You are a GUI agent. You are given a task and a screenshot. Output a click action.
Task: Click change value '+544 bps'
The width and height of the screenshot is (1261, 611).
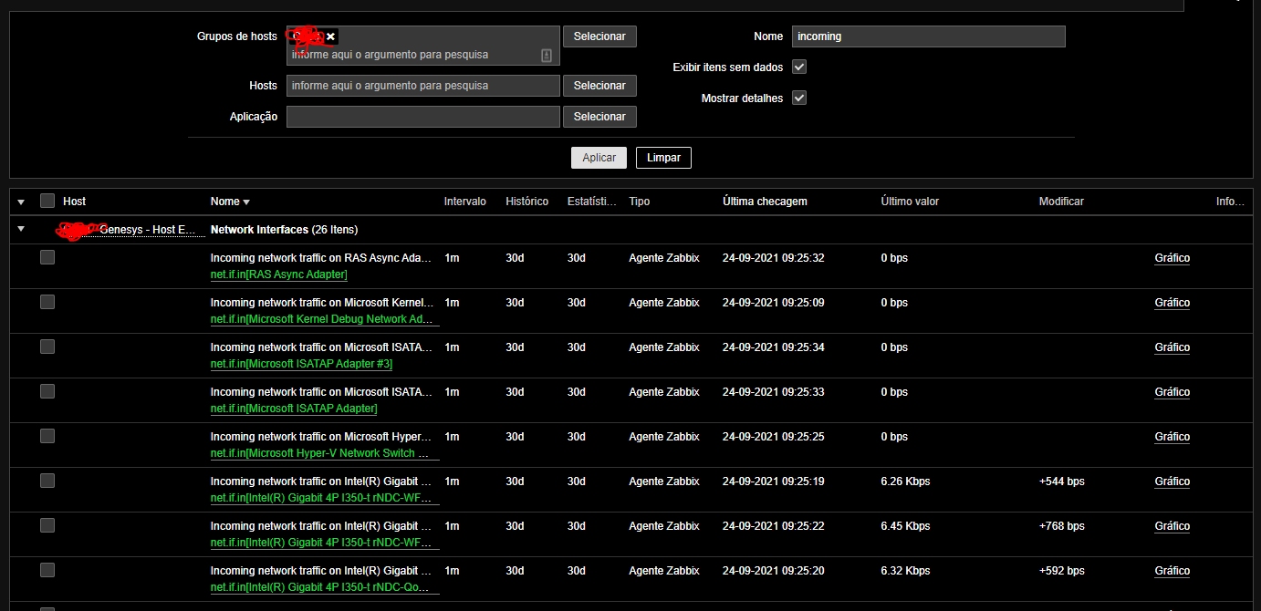[1062, 482]
